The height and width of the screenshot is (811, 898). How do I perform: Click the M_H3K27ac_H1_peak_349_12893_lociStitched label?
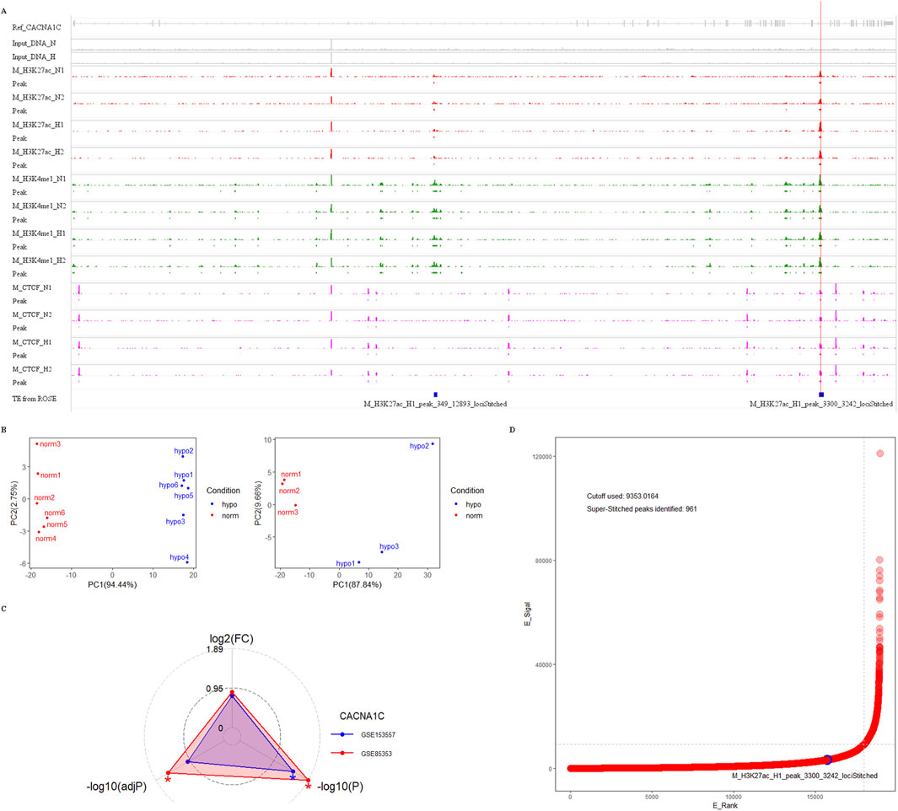435,404
